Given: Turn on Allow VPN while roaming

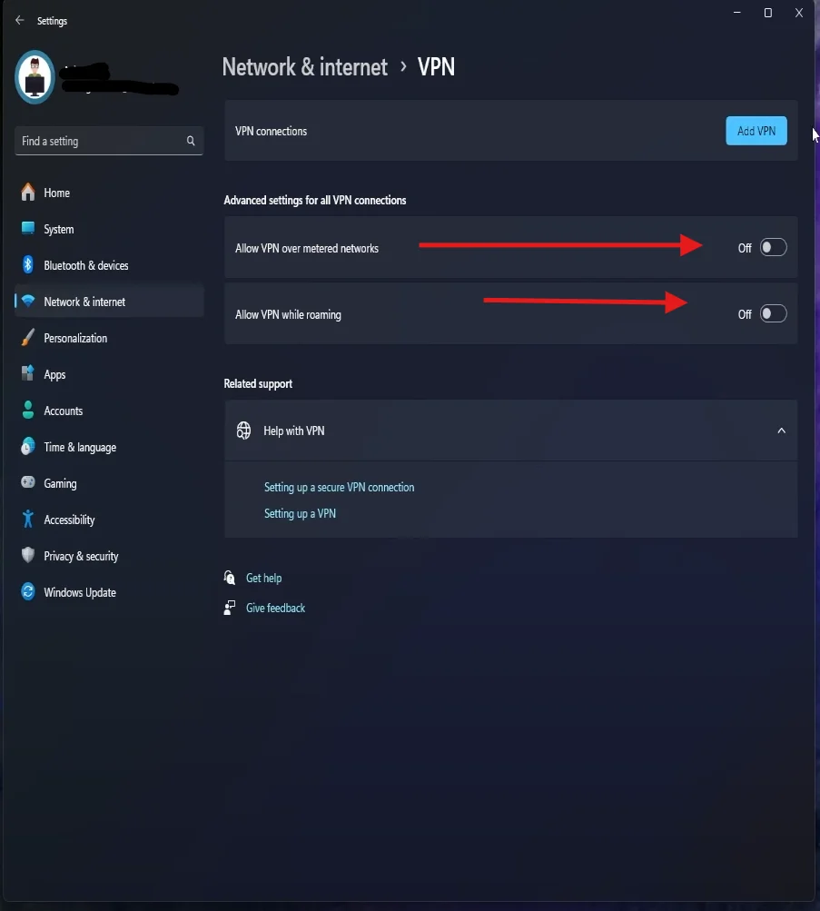Looking at the screenshot, I should coord(773,314).
